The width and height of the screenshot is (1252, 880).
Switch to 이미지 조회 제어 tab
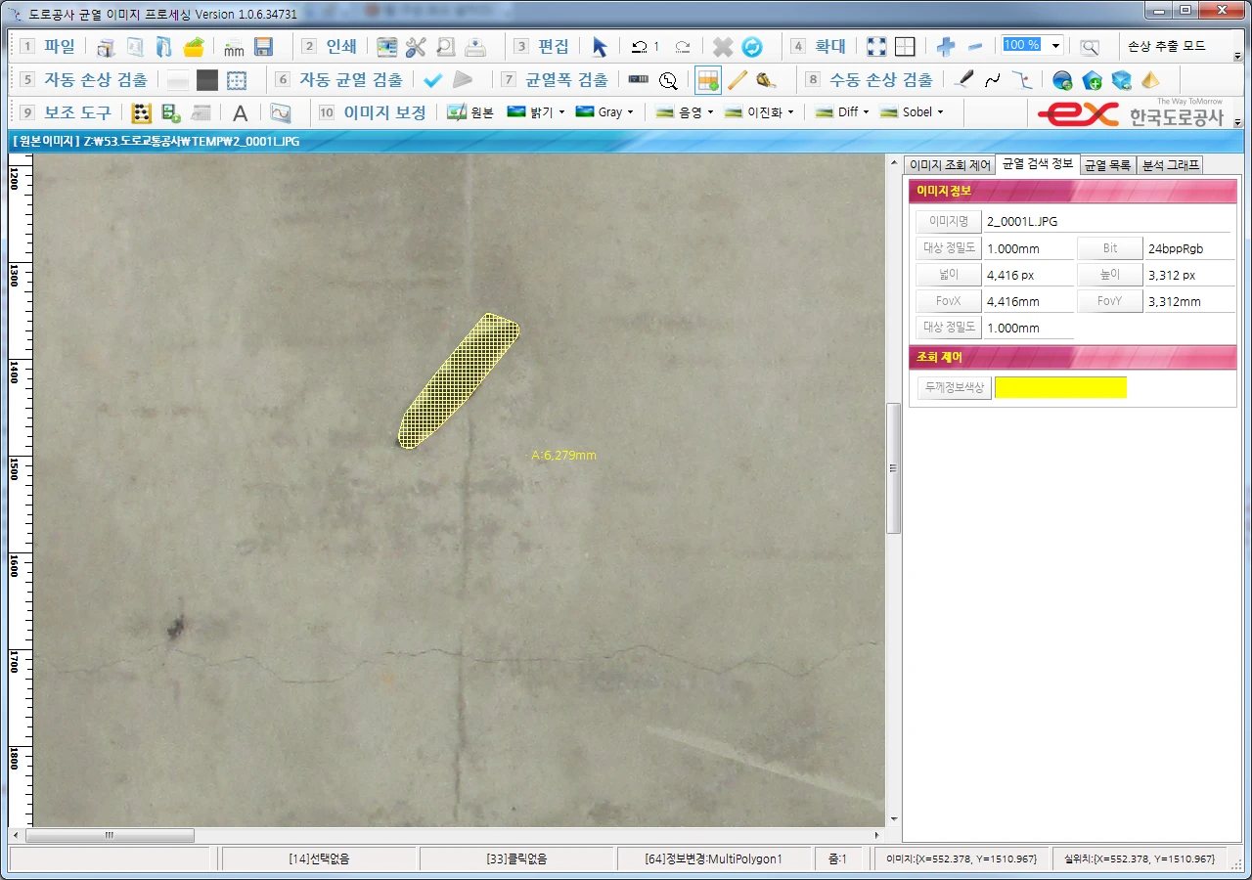[950, 165]
